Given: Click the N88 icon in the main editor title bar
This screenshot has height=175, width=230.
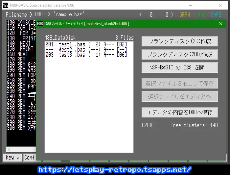Looking at the screenshot, I should [x=6, y=5].
